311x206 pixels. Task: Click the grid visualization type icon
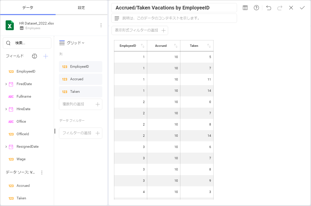[x=62, y=43]
